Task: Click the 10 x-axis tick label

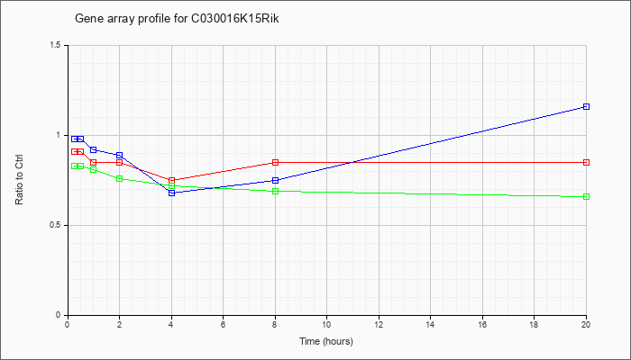Action: pos(326,324)
